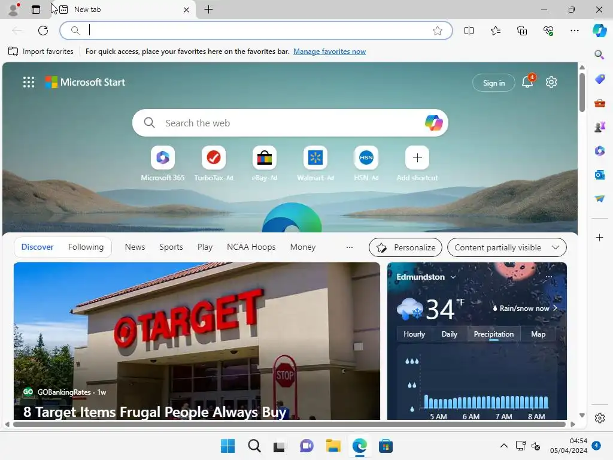Screen dimensions: 613x460
Task: Refresh the current page
Action: (43, 31)
